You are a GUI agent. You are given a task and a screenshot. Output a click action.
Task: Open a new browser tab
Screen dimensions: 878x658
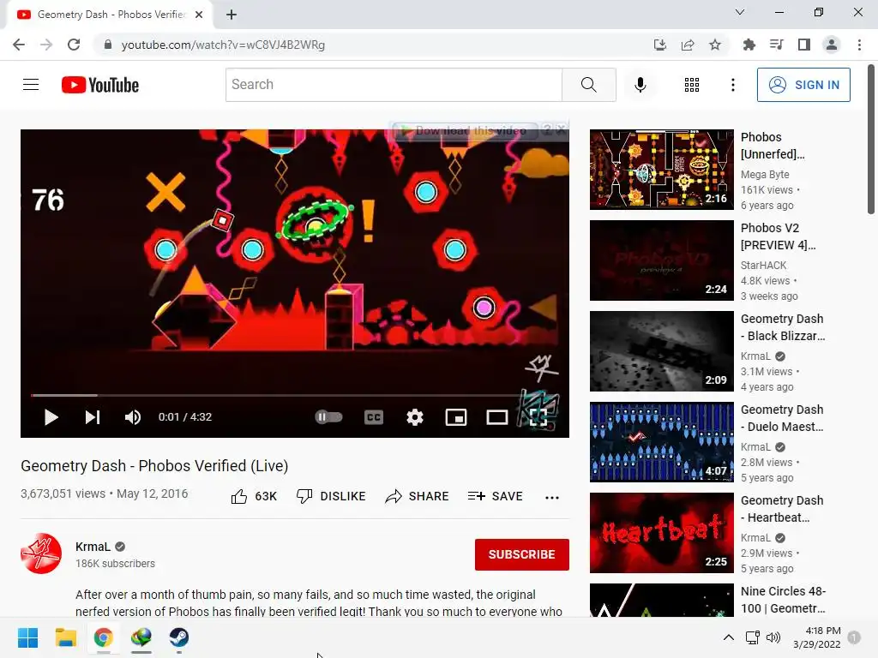coord(232,15)
